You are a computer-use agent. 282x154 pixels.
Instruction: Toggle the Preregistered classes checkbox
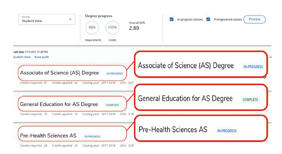208,19
